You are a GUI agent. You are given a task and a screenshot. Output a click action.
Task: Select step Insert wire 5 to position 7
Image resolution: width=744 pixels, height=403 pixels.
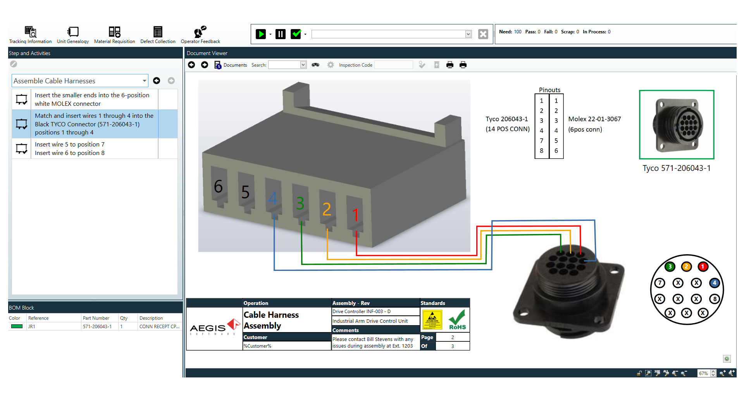pyautogui.click(x=95, y=148)
